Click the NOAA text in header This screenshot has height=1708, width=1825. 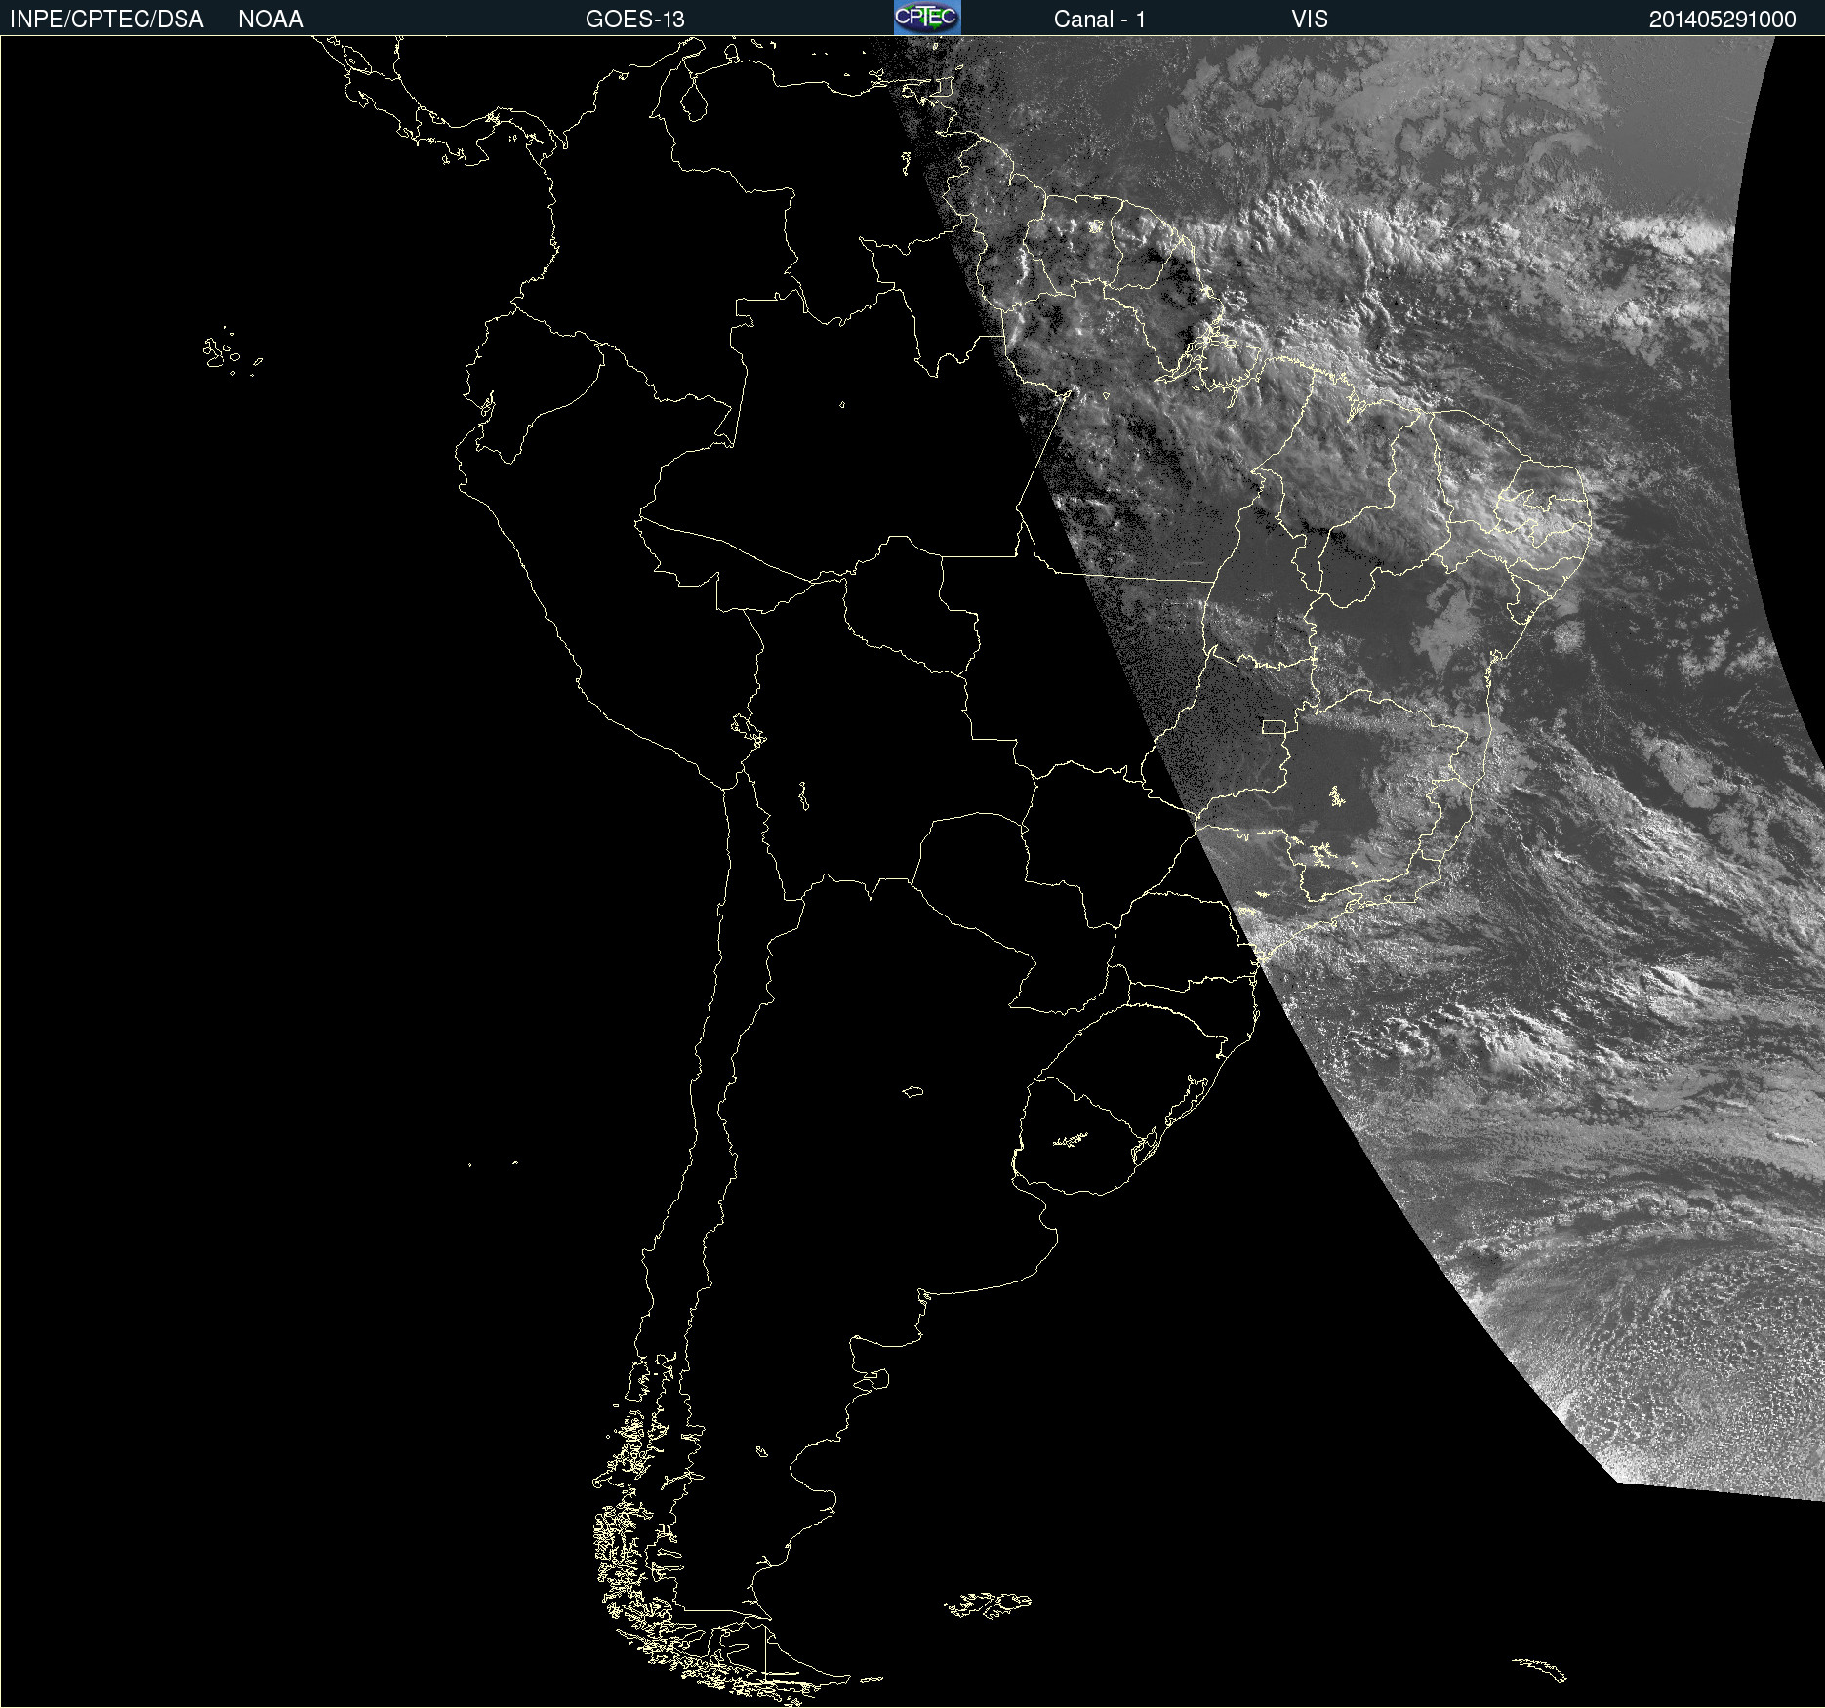coord(270,20)
